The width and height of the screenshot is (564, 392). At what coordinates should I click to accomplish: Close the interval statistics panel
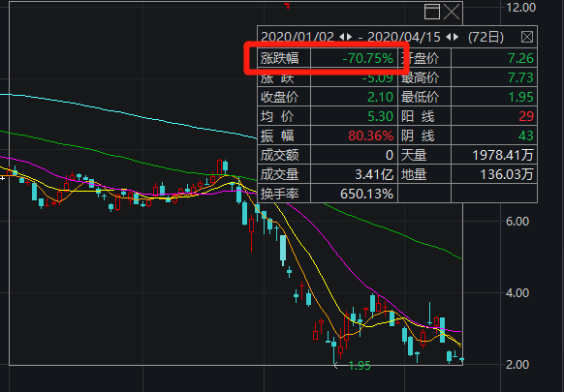tap(527, 37)
